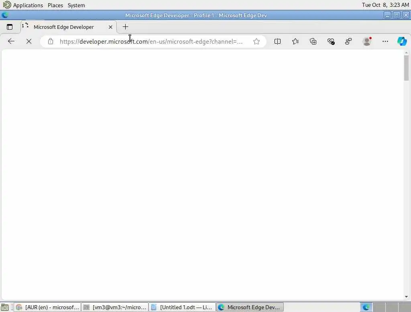Add this page to favorites star
This screenshot has width=411, height=312.
click(256, 41)
